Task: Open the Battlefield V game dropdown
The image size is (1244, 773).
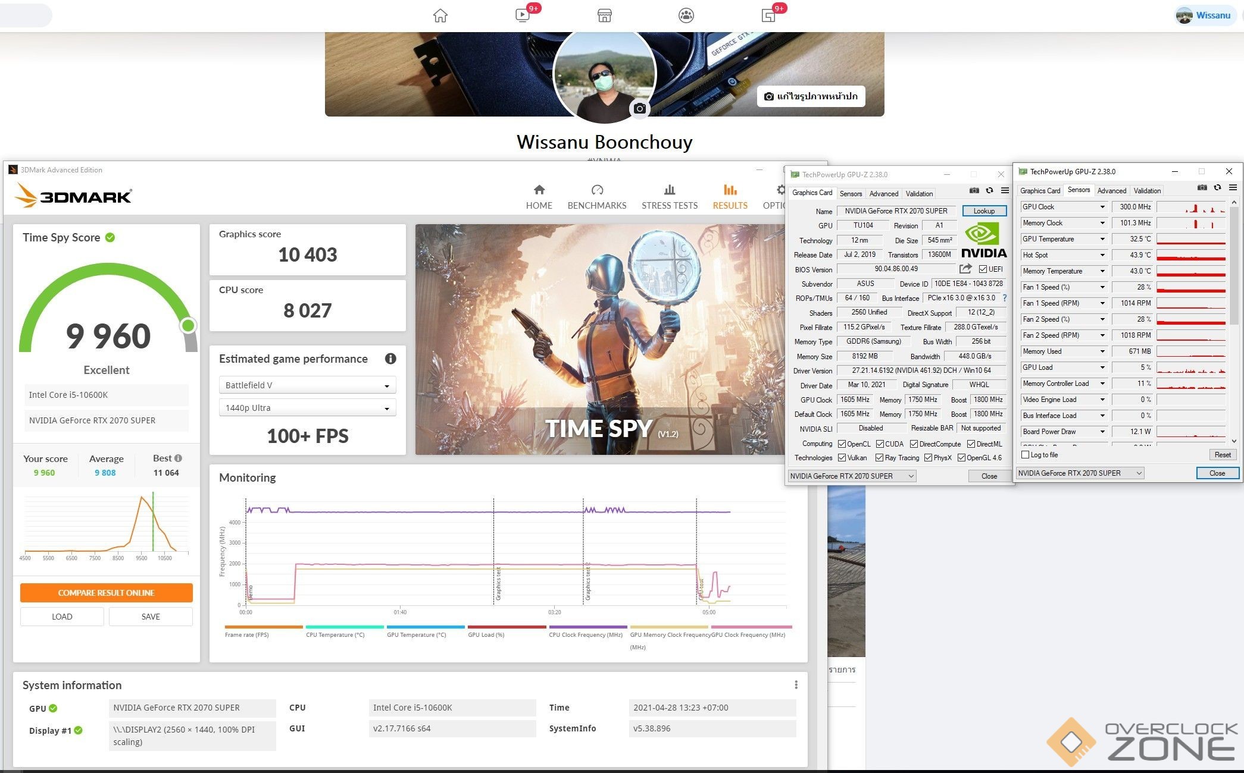Action: [x=307, y=385]
